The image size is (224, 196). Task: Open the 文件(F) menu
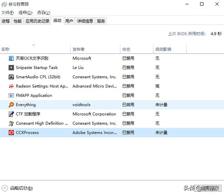click(x=8, y=13)
